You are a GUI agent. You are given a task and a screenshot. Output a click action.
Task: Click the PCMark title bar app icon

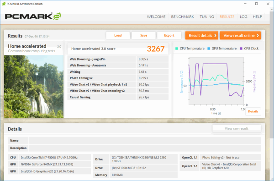point(4,4)
